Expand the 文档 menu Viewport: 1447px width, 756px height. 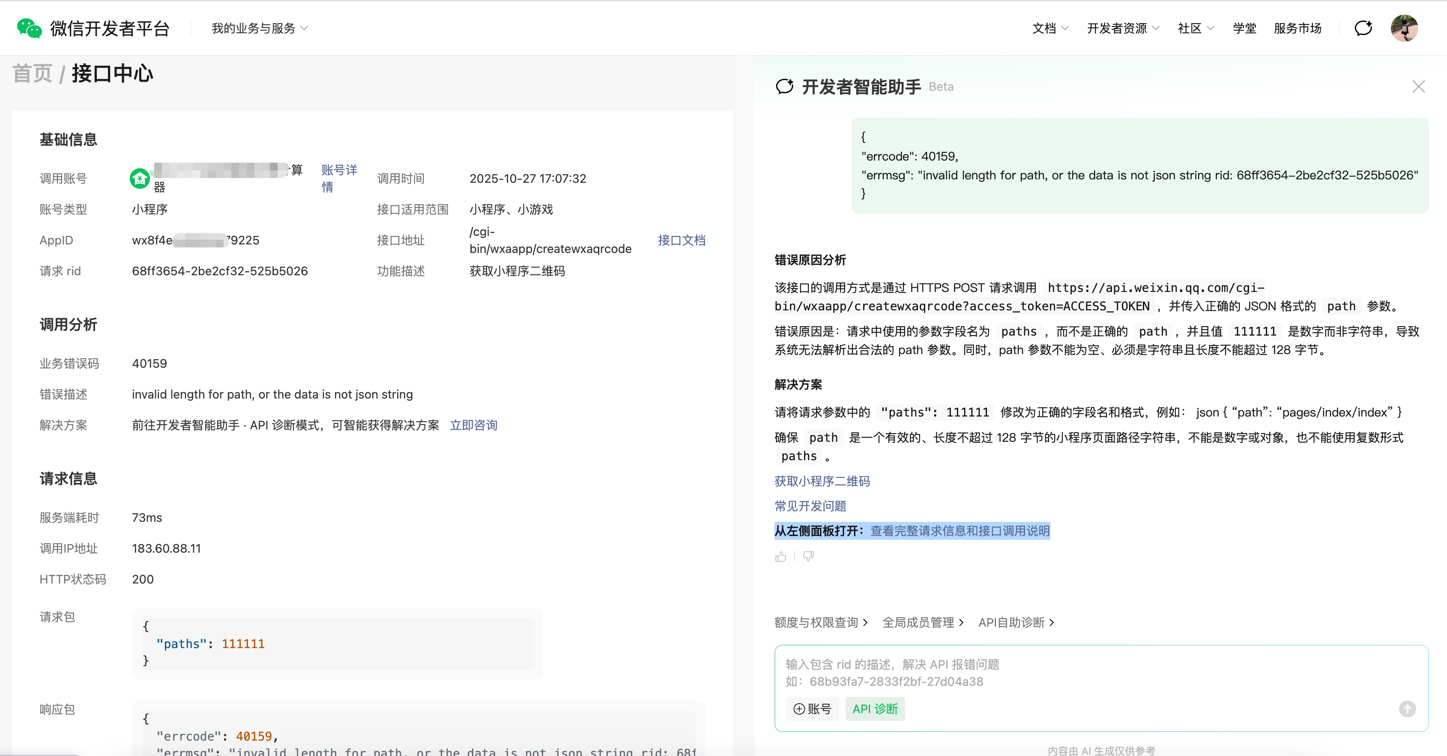click(x=1050, y=28)
